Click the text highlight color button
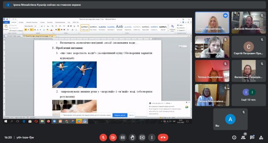Viewport: 268px width, 143px height. point(48,30)
